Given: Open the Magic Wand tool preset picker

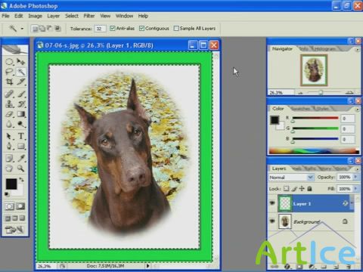Looking at the screenshot, I should click(22, 29).
